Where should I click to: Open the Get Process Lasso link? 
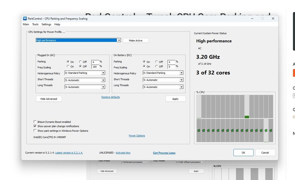pyautogui.click(x=164, y=153)
